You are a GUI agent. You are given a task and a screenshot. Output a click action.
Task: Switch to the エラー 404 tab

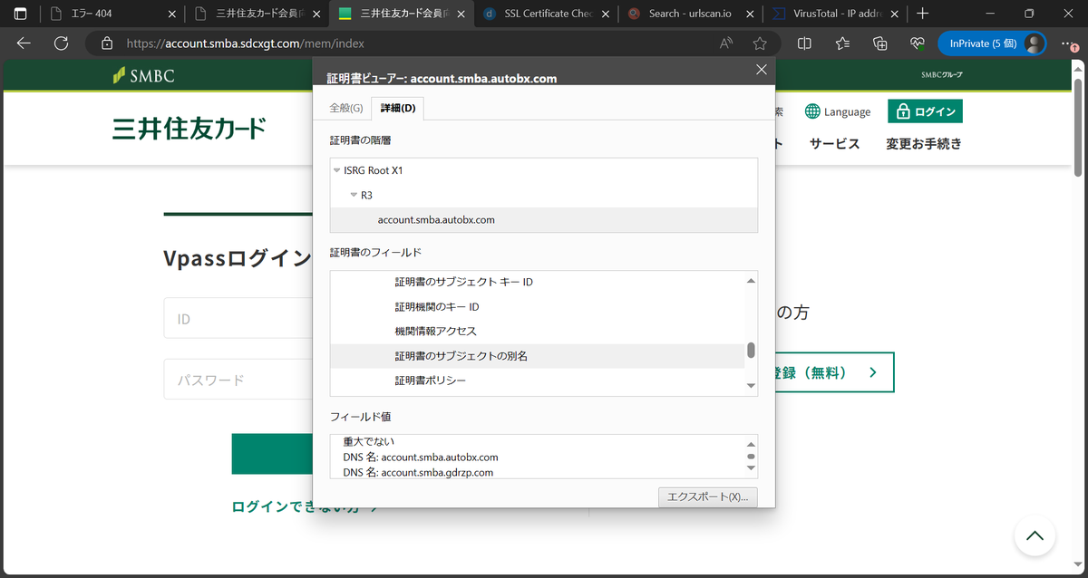(x=114, y=14)
